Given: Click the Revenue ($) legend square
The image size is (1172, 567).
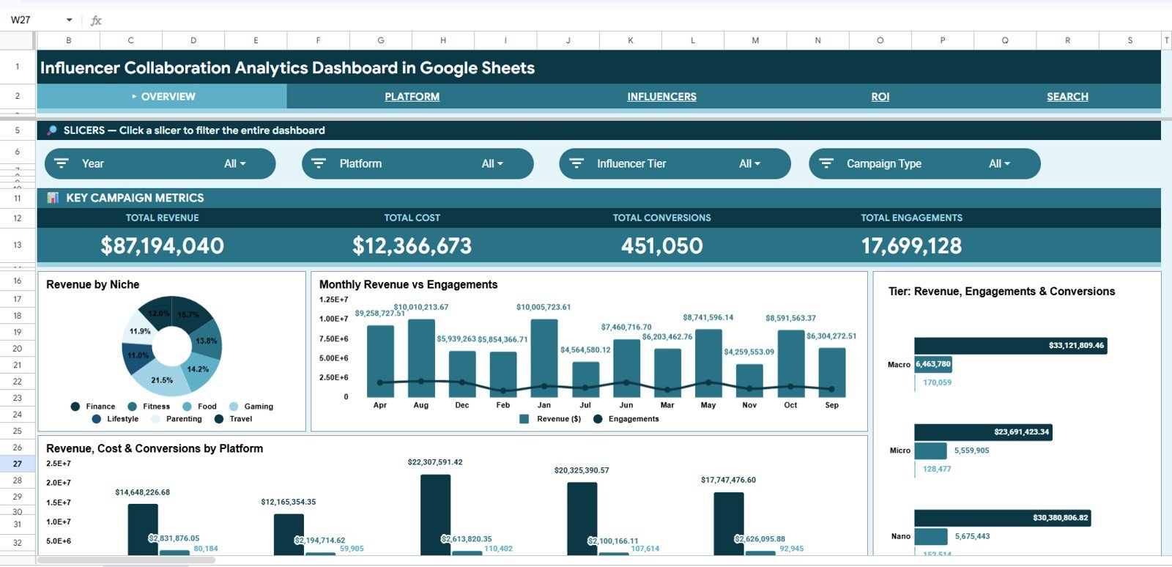Looking at the screenshot, I should (524, 419).
